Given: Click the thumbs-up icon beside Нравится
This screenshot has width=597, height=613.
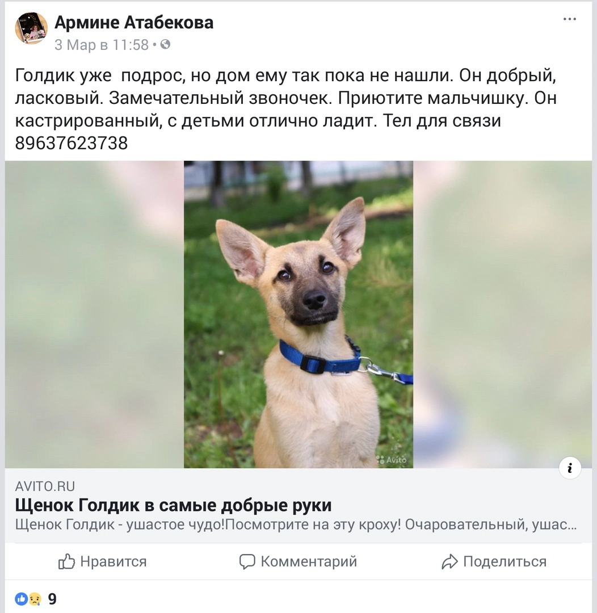Looking at the screenshot, I should click(66, 562).
